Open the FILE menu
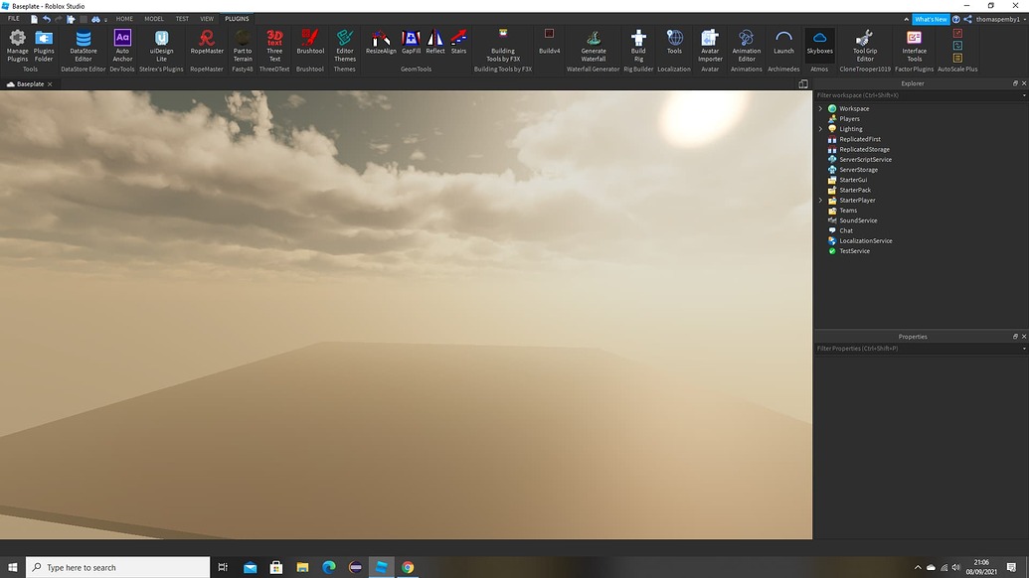 12,18
